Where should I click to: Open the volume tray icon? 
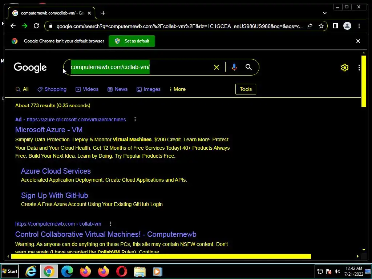point(337,271)
